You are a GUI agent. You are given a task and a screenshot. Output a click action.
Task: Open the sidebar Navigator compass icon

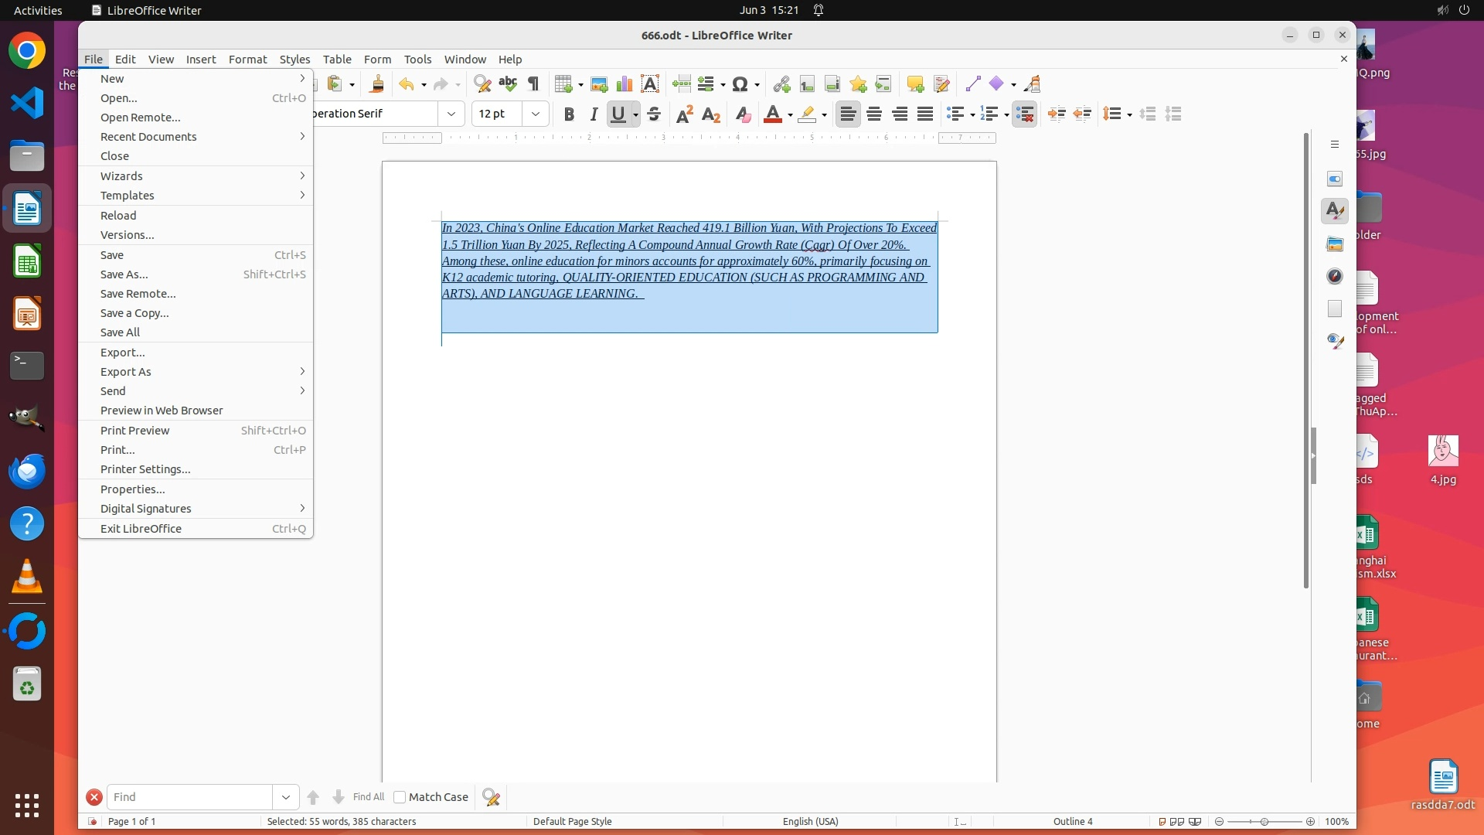tap(1335, 276)
